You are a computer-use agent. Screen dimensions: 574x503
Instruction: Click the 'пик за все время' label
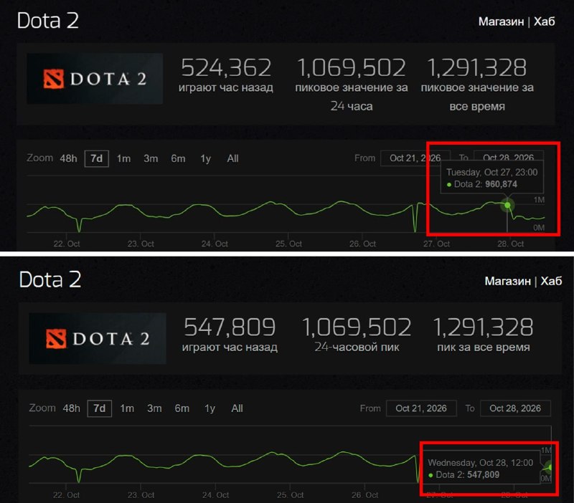coord(484,347)
